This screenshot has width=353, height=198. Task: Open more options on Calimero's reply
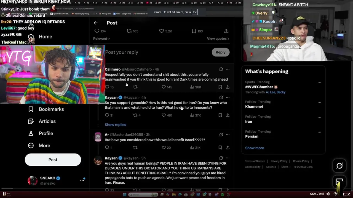(228, 69)
